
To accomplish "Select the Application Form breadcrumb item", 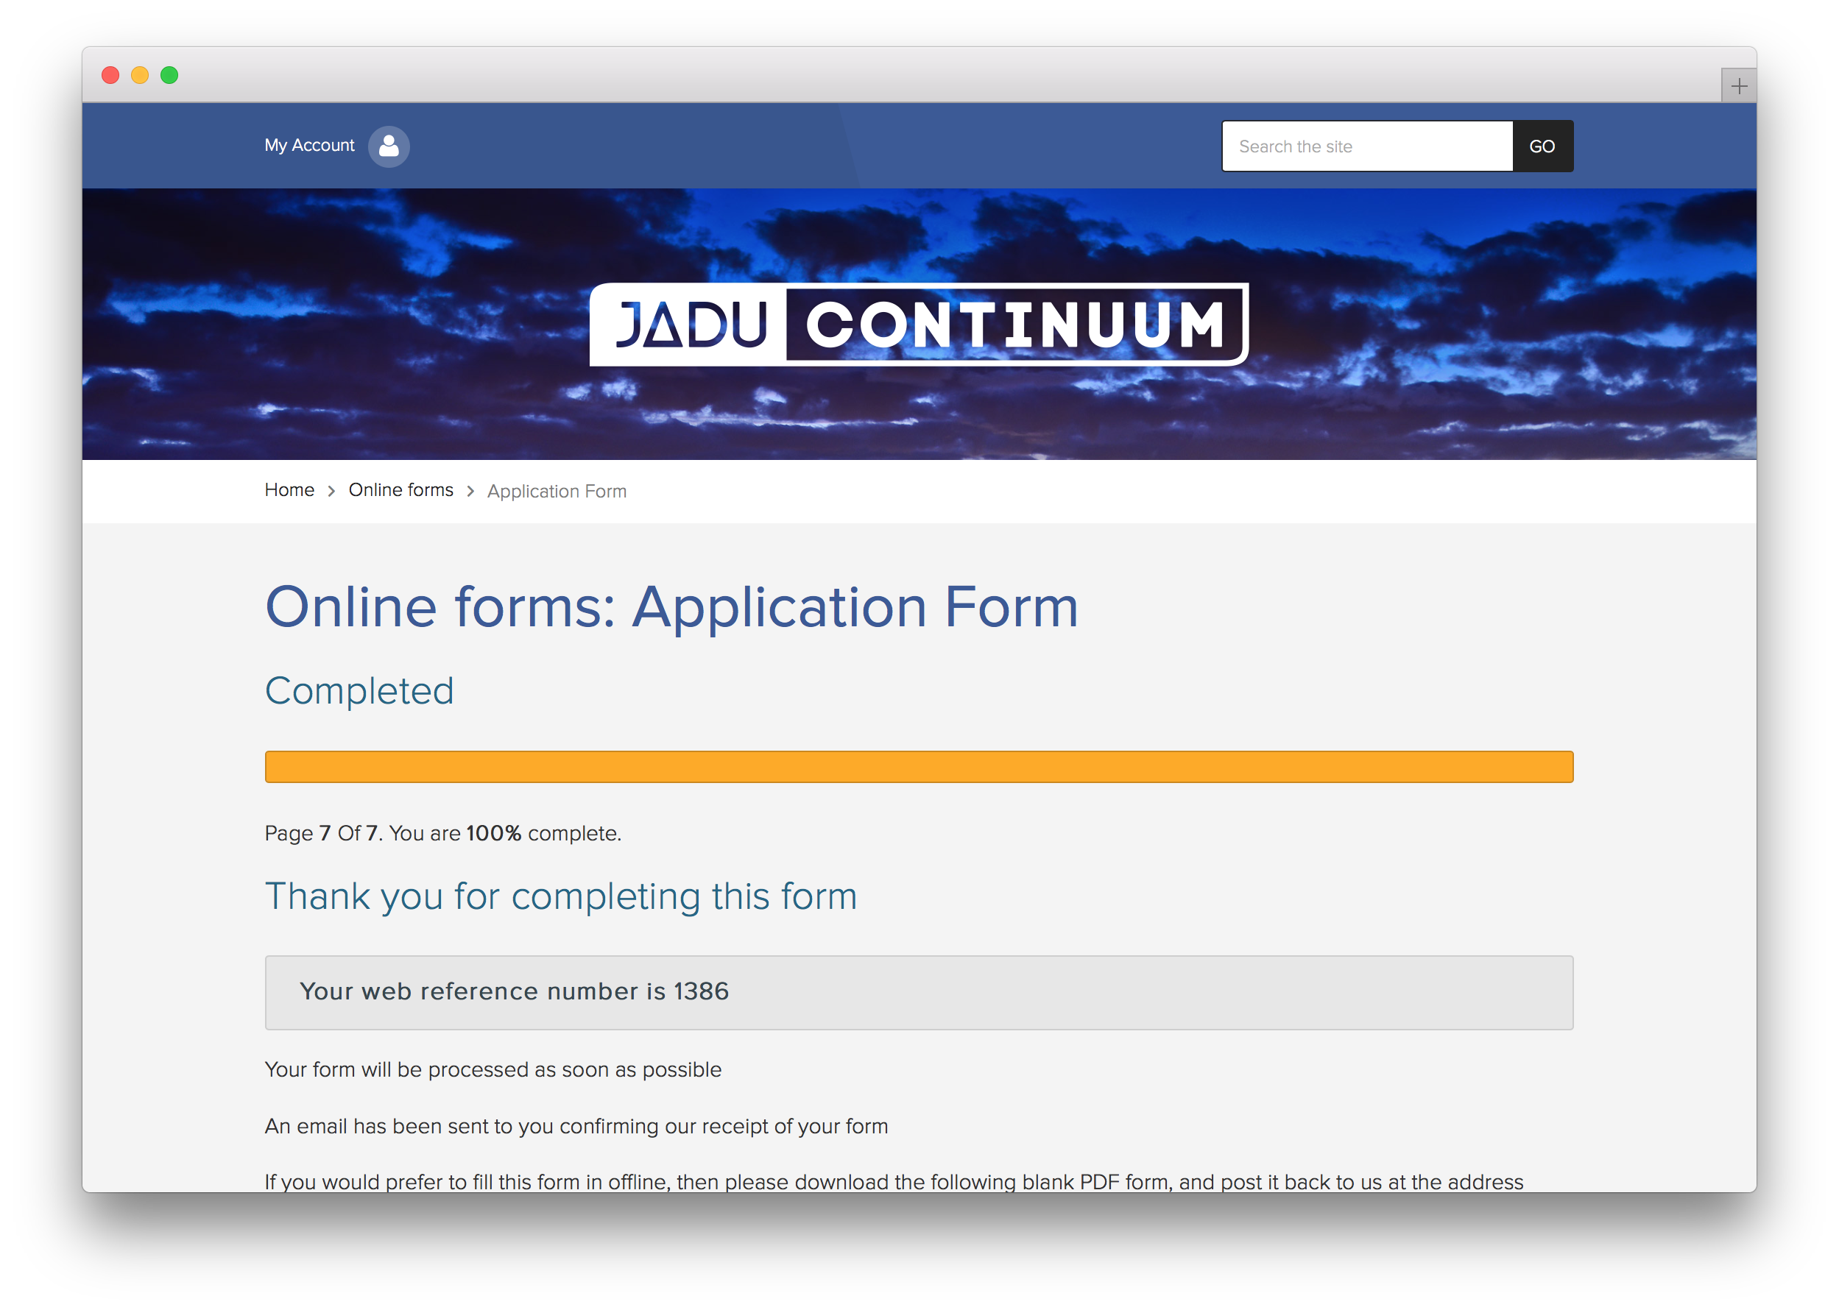I will click(556, 492).
